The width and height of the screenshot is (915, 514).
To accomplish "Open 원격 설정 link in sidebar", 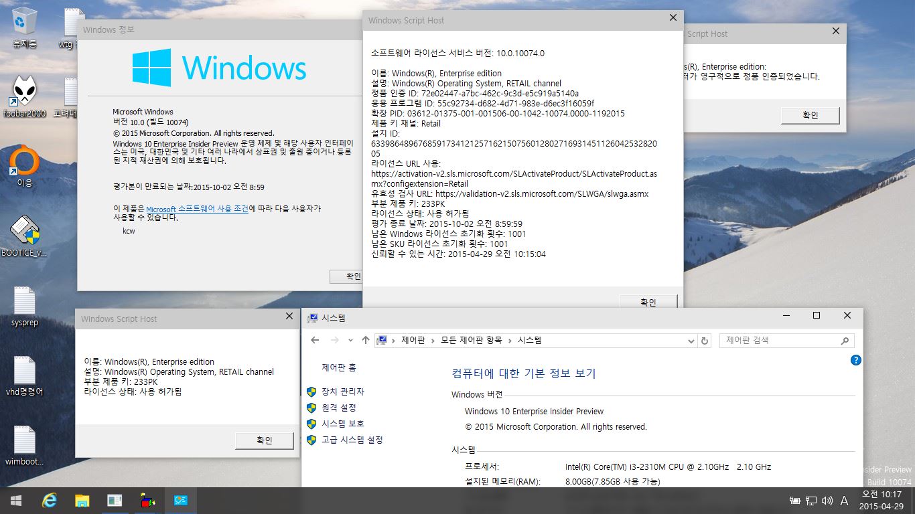I will click(x=339, y=408).
